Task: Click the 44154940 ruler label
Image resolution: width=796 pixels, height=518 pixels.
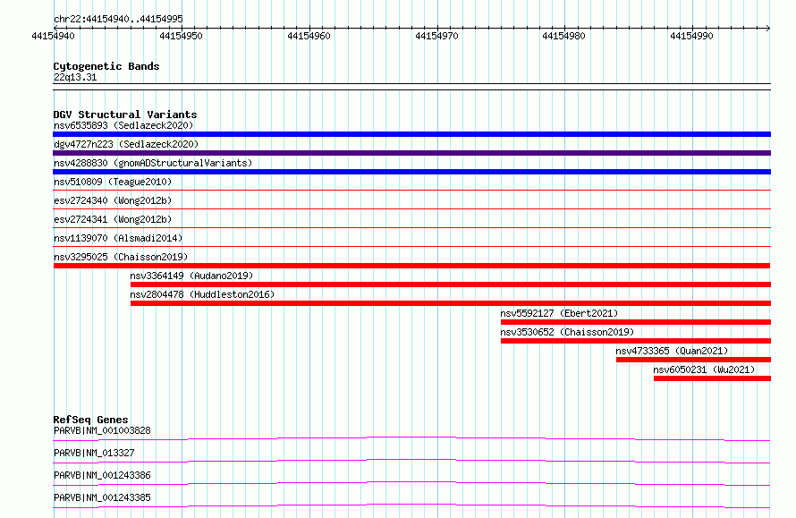Action: (53, 36)
